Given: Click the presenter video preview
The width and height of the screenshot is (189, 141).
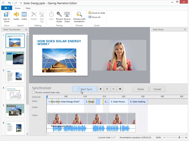Looking at the screenshot, I should (119, 55).
